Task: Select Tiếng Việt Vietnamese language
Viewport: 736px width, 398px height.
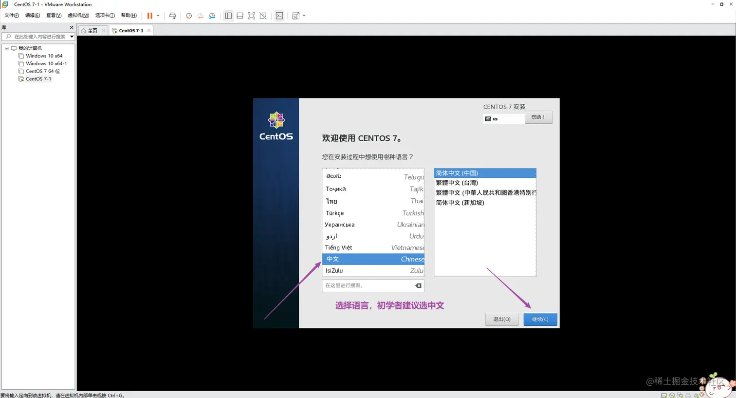Action: click(x=373, y=247)
